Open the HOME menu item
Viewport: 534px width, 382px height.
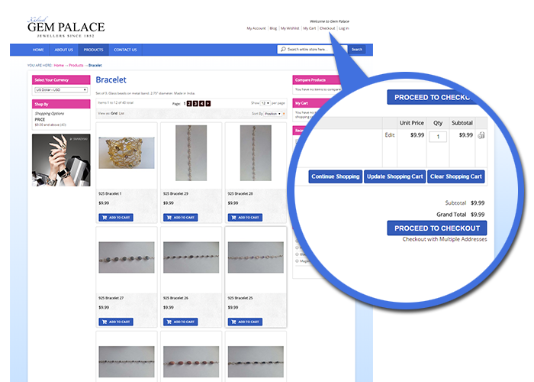click(38, 50)
